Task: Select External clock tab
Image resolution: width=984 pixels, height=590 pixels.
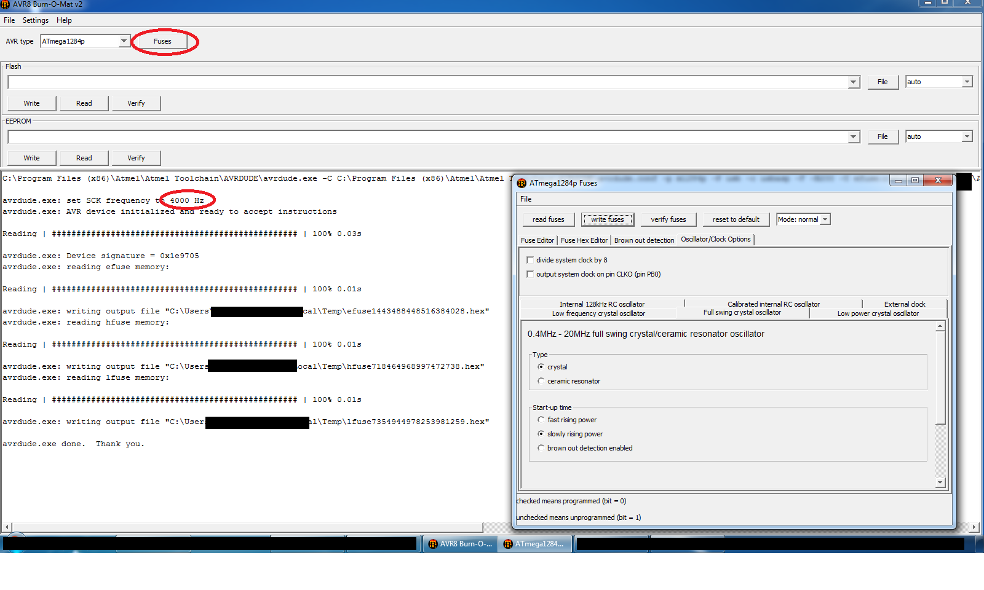Action: [x=905, y=304]
